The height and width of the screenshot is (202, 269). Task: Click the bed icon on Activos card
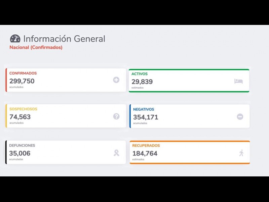tap(238, 81)
